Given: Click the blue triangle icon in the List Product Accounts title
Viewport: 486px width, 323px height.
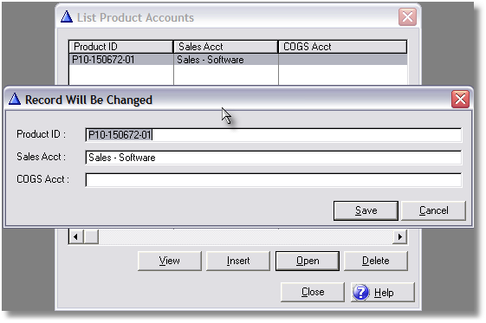Looking at the screenshot, I should point(67,16).
